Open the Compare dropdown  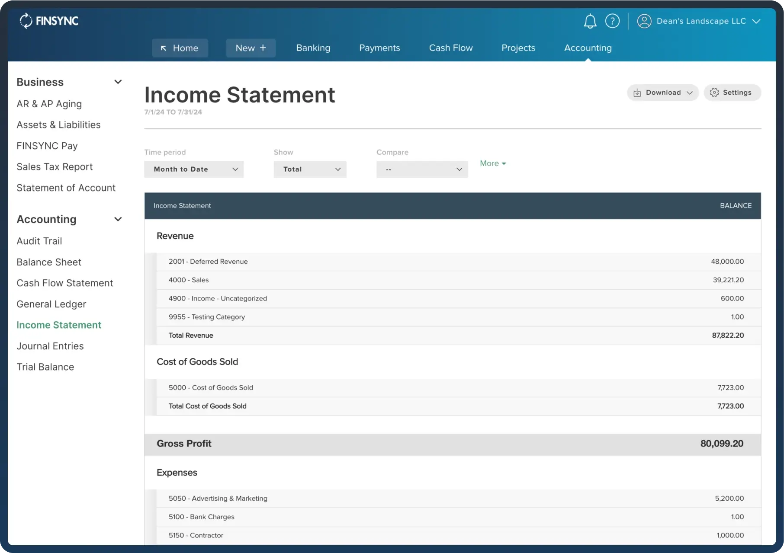(422, 169)
